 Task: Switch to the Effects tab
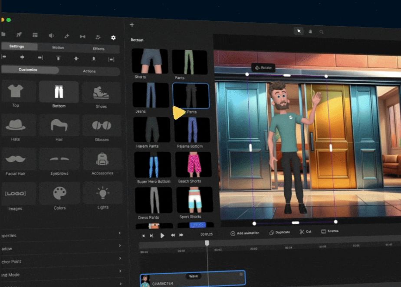click(x=99, y=49)
